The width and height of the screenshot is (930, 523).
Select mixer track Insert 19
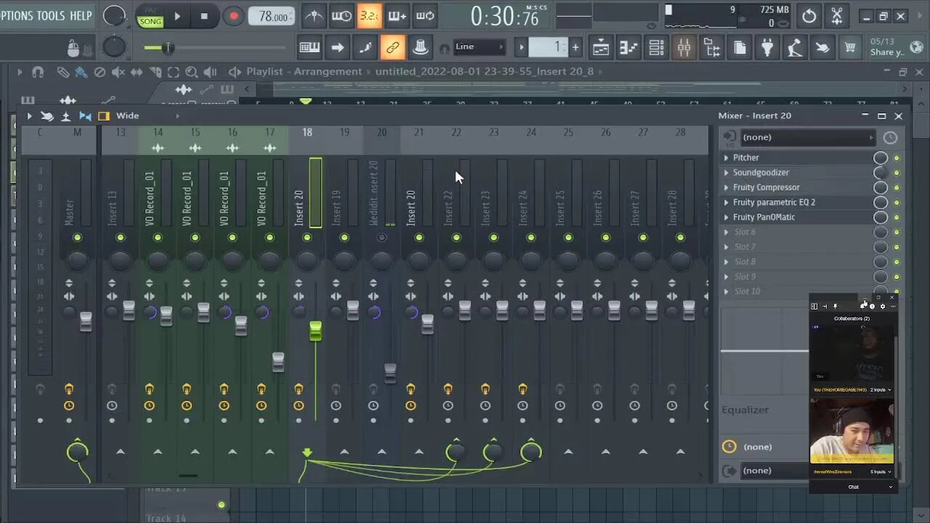pyautogui.click(x=336, y=207)
